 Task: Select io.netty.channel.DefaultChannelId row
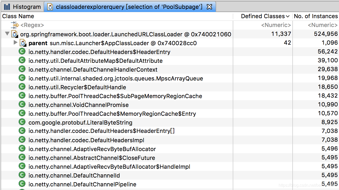click(169, 175)
